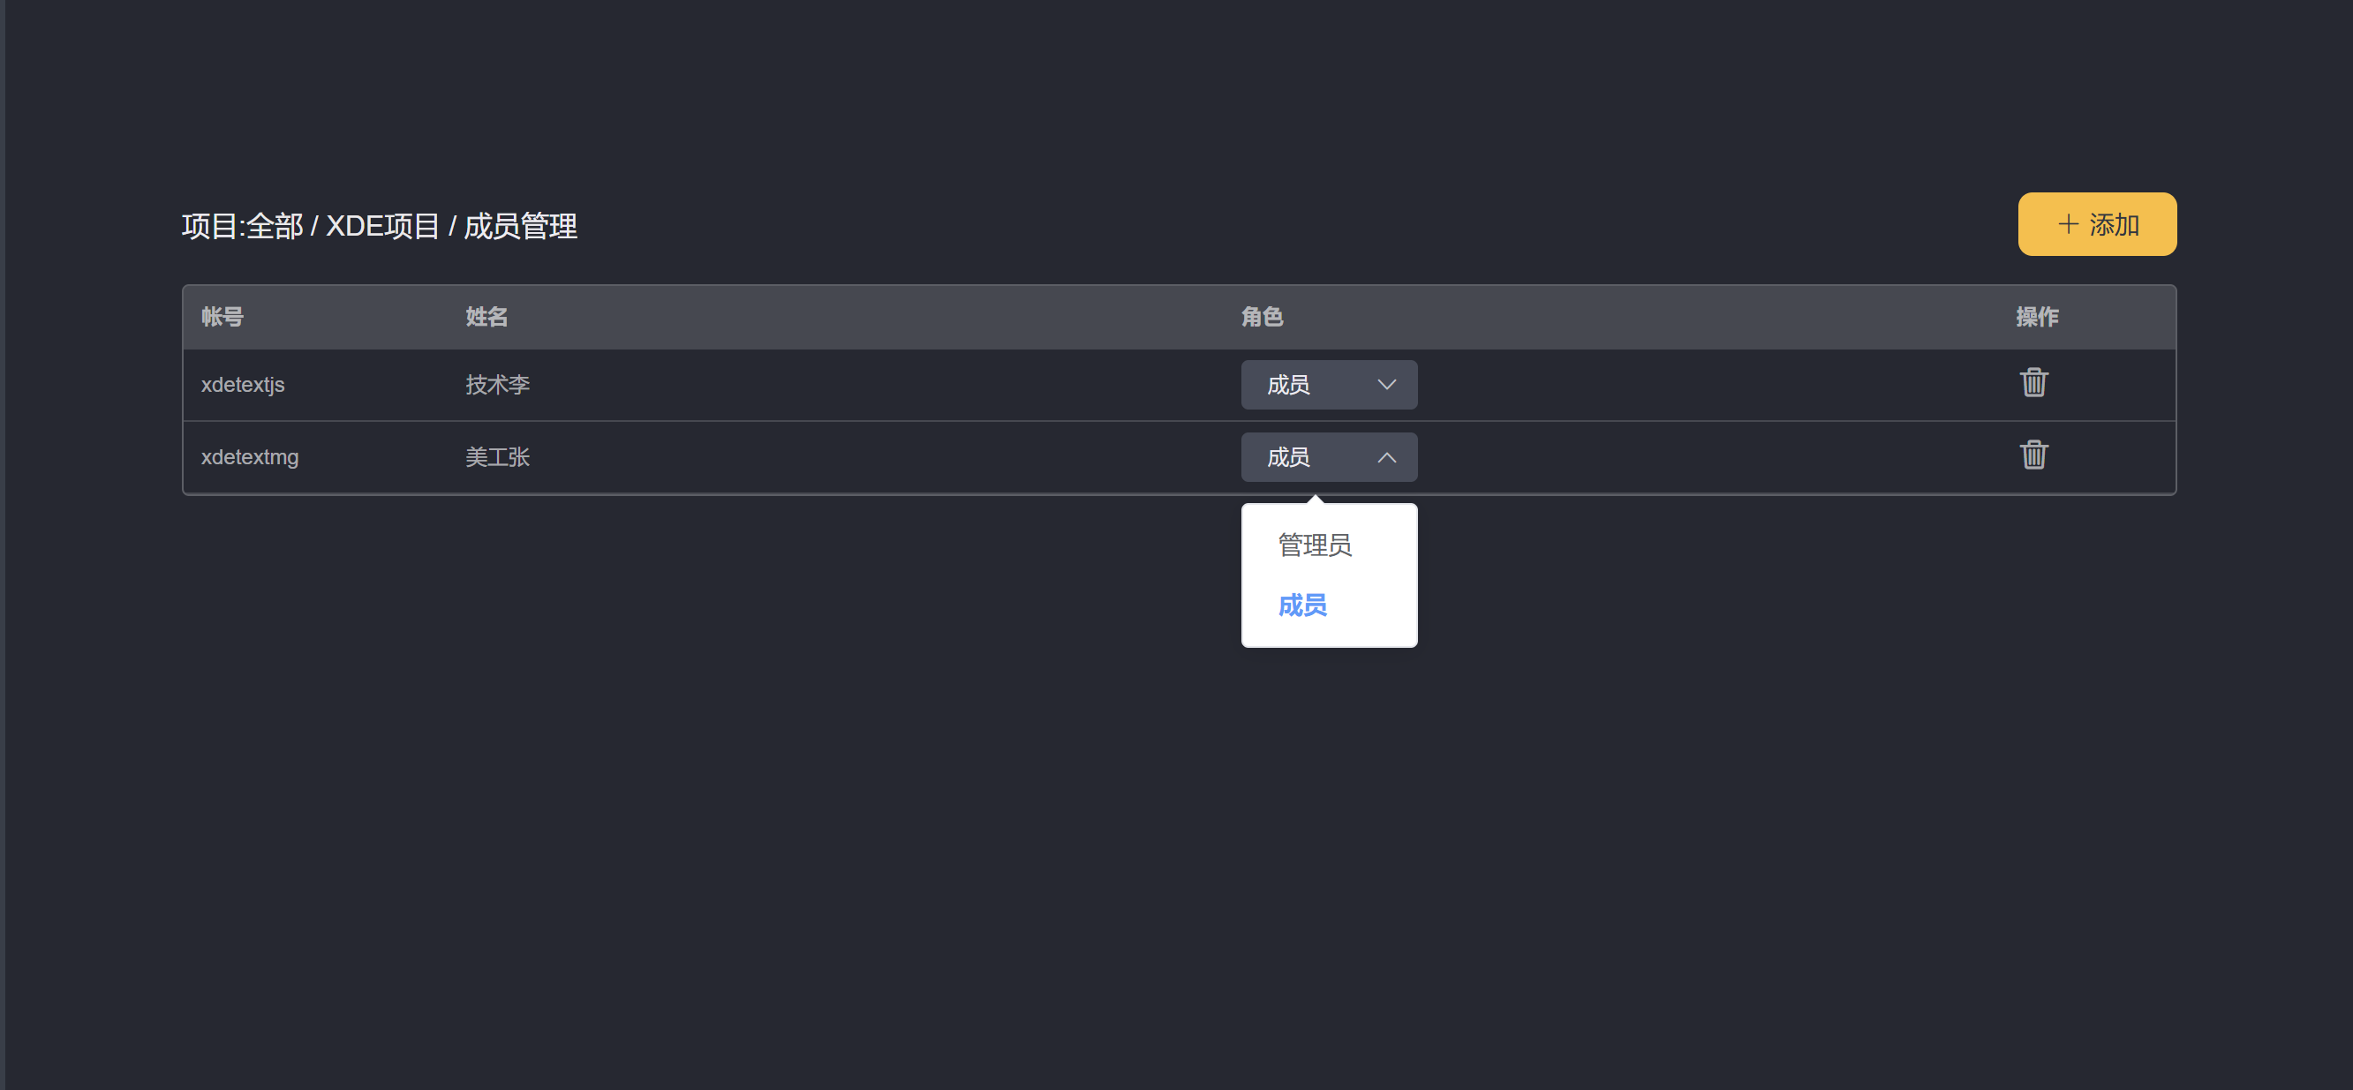Delete member xdetextjs with trash icon
2353x1090 pixels.
coord(2033,382)
